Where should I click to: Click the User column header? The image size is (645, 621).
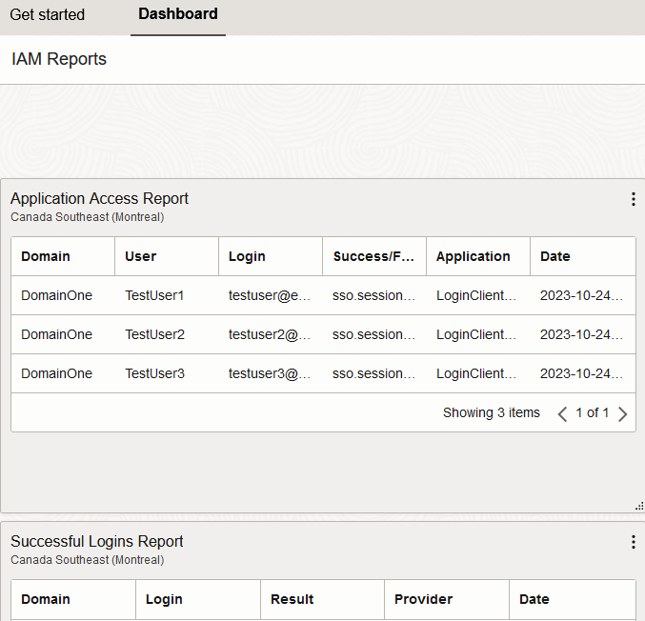click(x=167, y=256)
